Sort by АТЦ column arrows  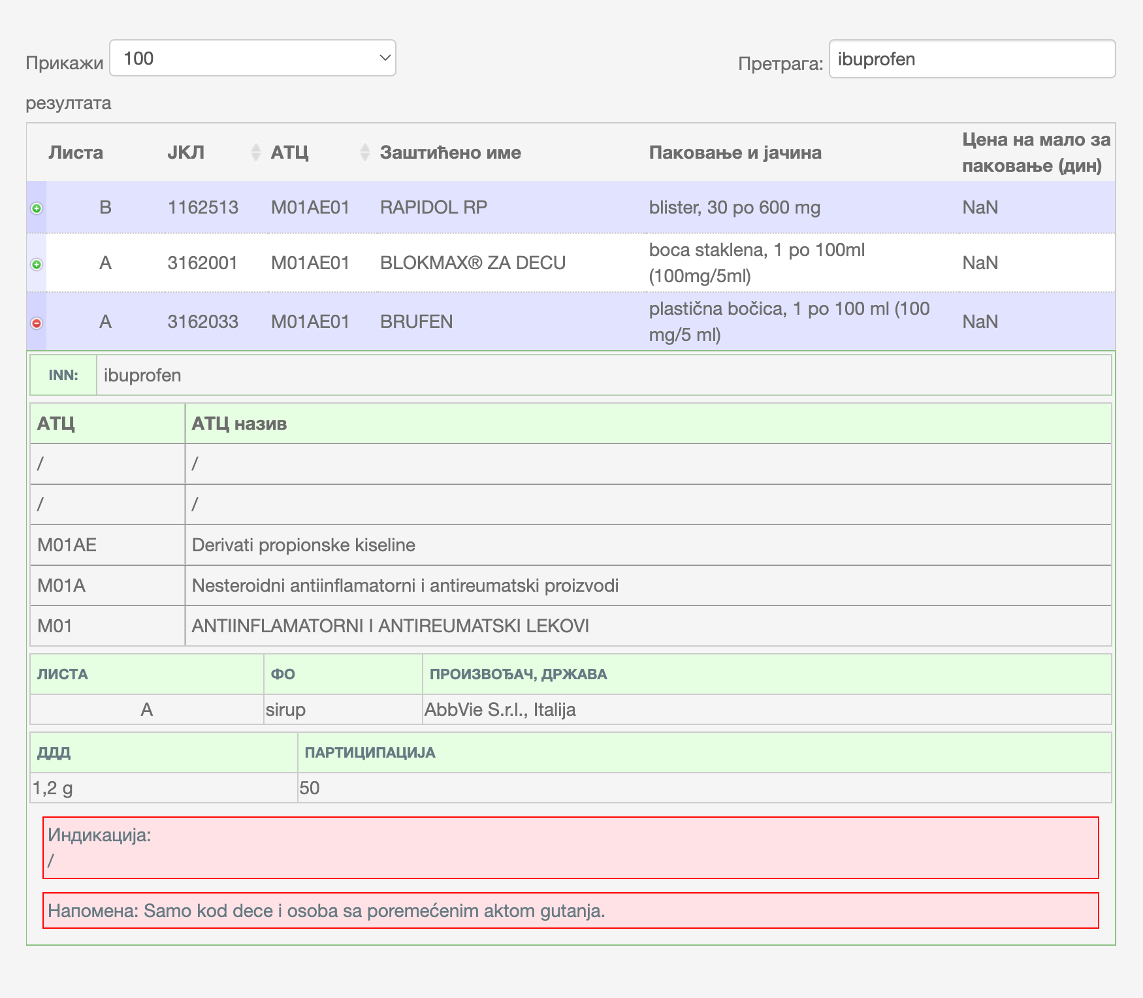(365, 152)
